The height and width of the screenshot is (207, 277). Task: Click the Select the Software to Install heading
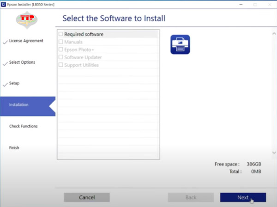[x=114, y=18]
